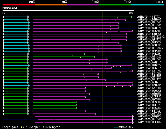
Task: Click the green ~80% legend segment
Action: 115,5
